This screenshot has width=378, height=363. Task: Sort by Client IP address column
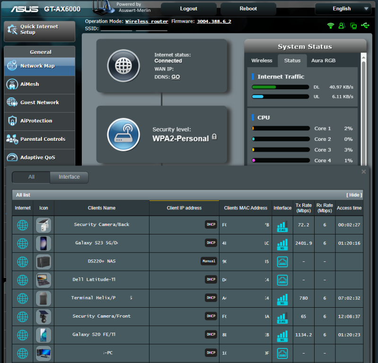(x=184, y=208)
